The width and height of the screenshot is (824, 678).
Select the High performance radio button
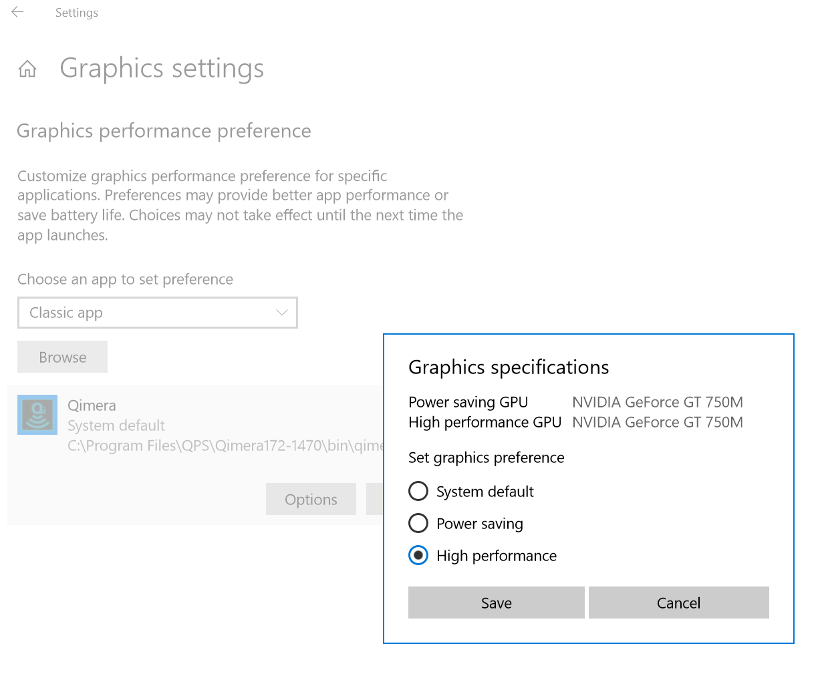coord(418,556)
